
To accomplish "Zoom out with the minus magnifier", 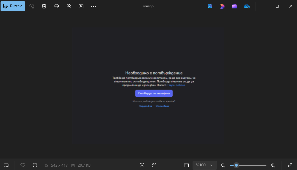I will [x=223, y=166].
